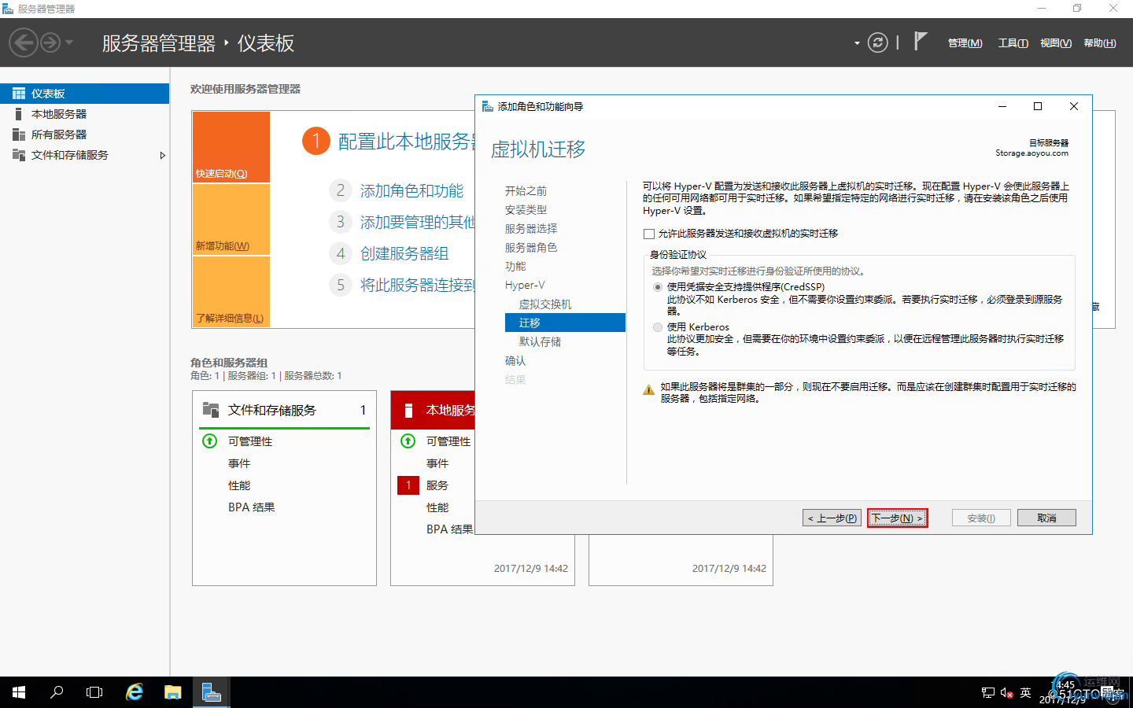Click the 取消 button in wizard
Viewport: 1133px width, 708px height.
click(1046, 518)
